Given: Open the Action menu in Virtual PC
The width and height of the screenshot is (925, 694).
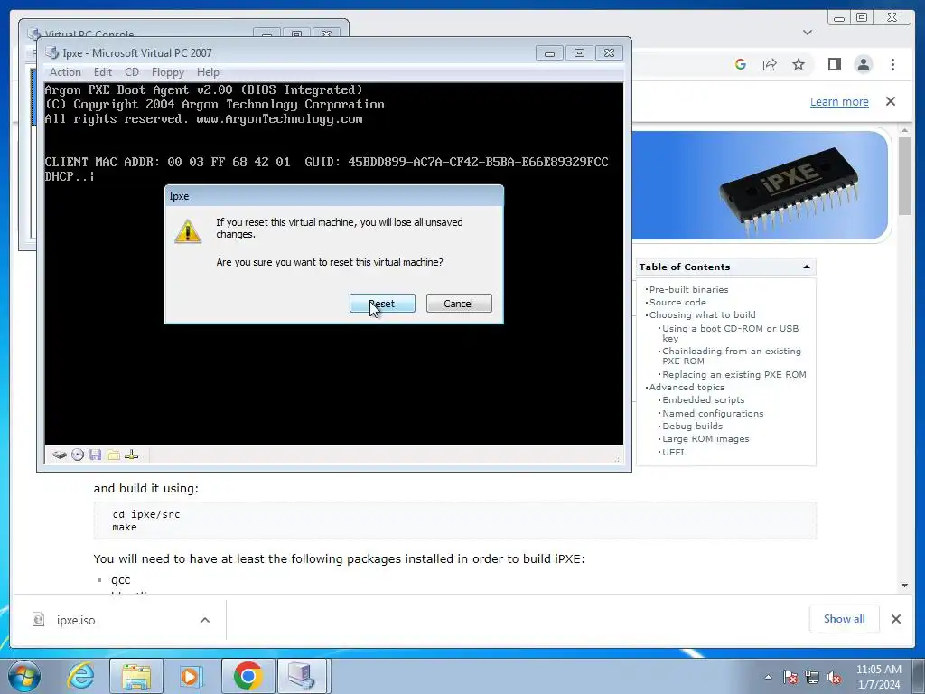Looking at the screenshot, I should [x=65, y=72].
